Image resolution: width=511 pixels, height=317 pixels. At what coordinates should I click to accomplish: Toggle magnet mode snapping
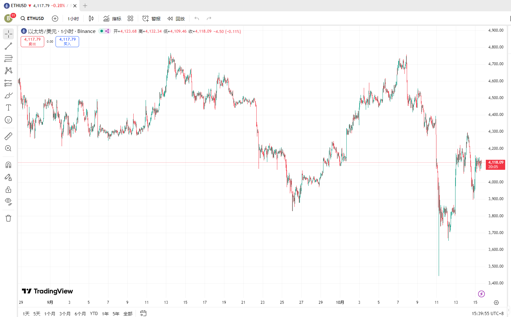pos(8,165)
